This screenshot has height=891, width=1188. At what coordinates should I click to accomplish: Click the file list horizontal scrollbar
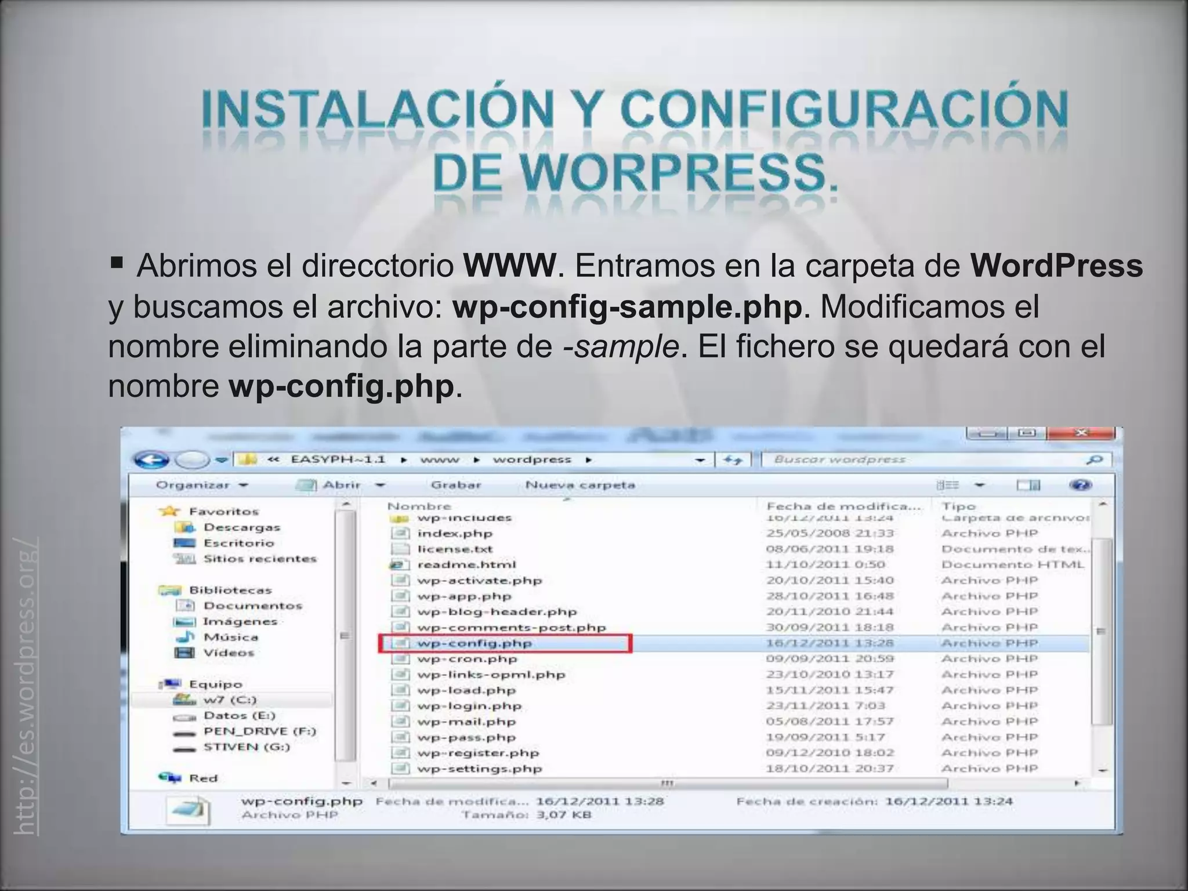tap(667, 783)
